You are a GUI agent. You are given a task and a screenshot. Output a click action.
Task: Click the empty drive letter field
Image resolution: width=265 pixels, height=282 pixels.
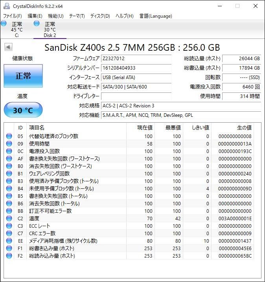click(136, 96)
